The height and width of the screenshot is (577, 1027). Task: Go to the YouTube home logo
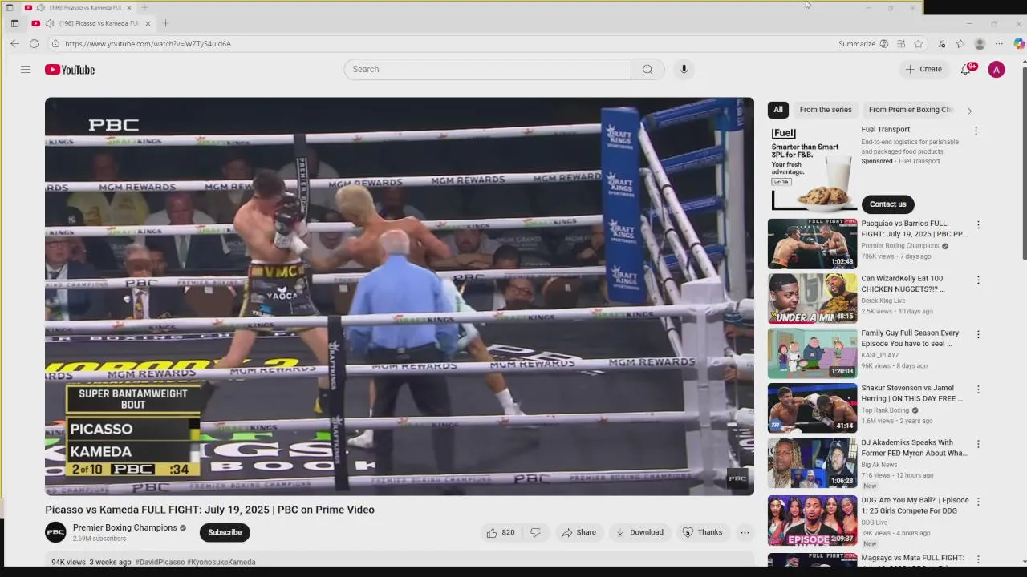[70, 70]
